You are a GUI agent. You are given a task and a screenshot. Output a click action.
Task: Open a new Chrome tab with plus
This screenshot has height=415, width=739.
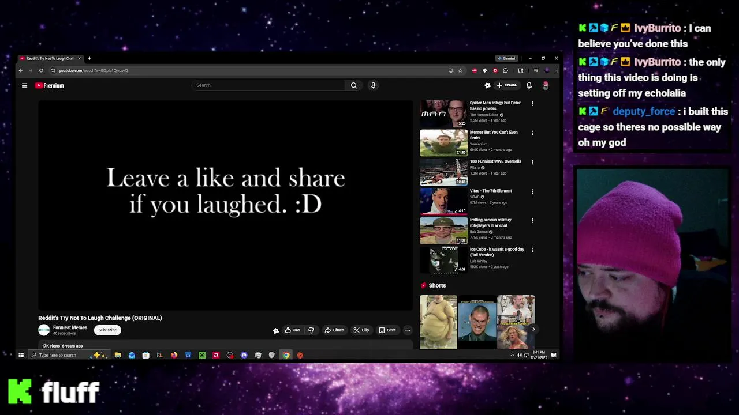(x=89, y=58)
